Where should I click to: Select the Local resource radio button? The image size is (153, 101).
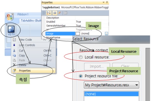[x=81, y=57]
